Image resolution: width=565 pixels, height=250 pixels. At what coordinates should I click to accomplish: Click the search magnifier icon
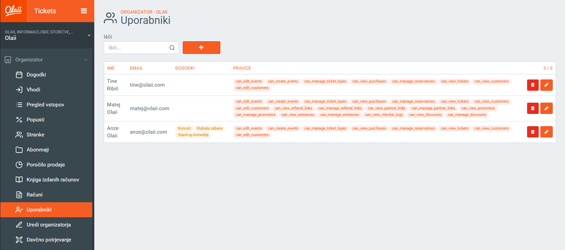pyautogui.click(x=172, y=48)
